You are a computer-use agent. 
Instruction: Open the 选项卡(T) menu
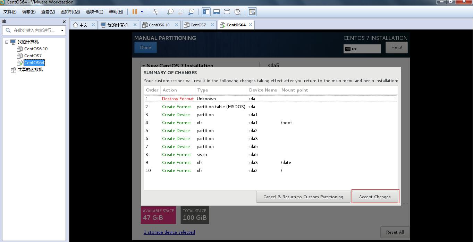(x=94, y=12)
